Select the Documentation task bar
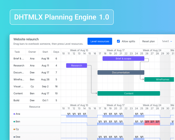175x140 pixels. point(121,72)
